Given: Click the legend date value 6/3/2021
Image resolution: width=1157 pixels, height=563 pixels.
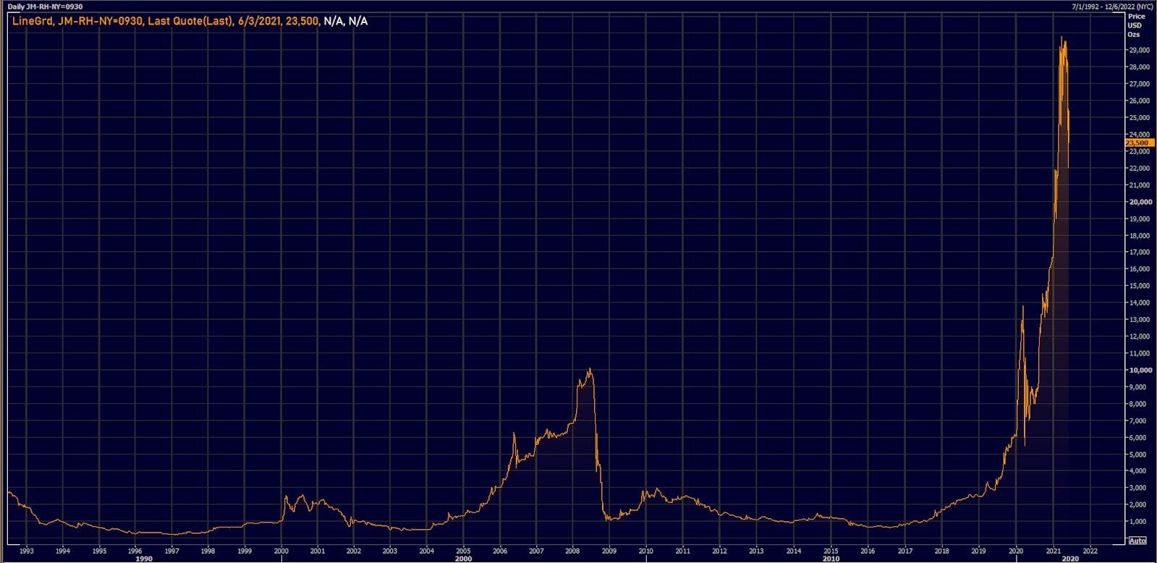Looking at the screenshot, I should (x=259, y=21).
